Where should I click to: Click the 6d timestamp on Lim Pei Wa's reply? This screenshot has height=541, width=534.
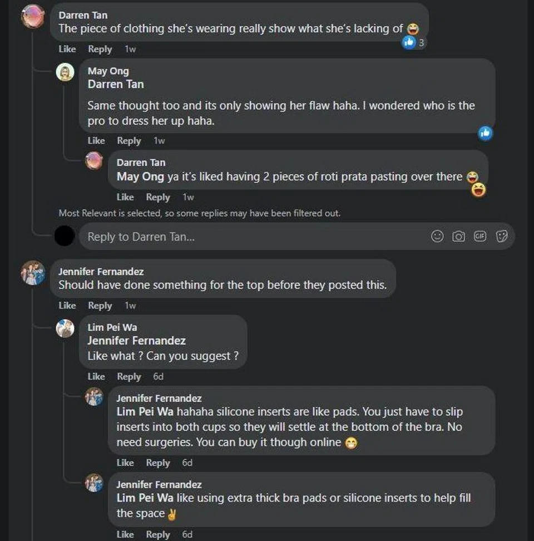click(x=159, y=377)
